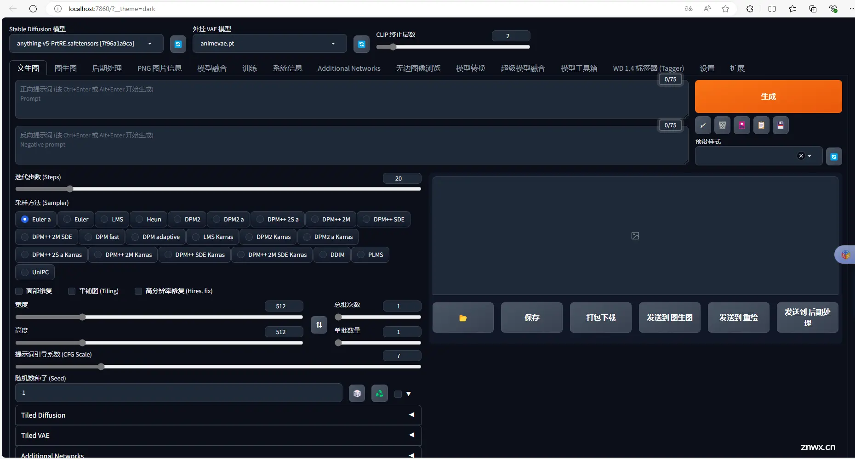Expand extra seed options triangle

point(409,394)
